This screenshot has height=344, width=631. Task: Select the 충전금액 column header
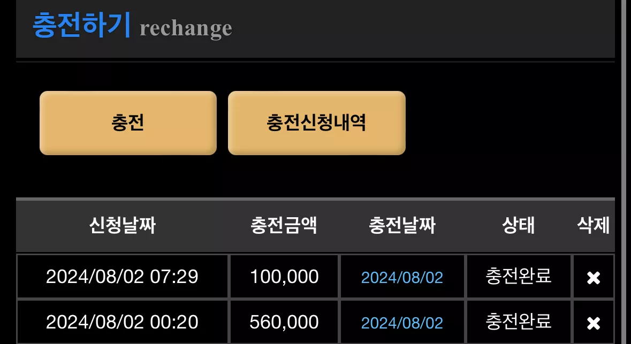(284, 225)
